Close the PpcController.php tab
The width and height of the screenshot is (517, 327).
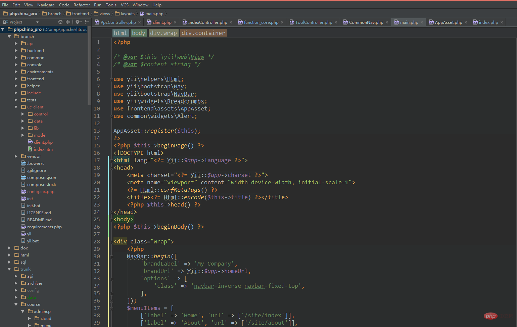point(140,22)
